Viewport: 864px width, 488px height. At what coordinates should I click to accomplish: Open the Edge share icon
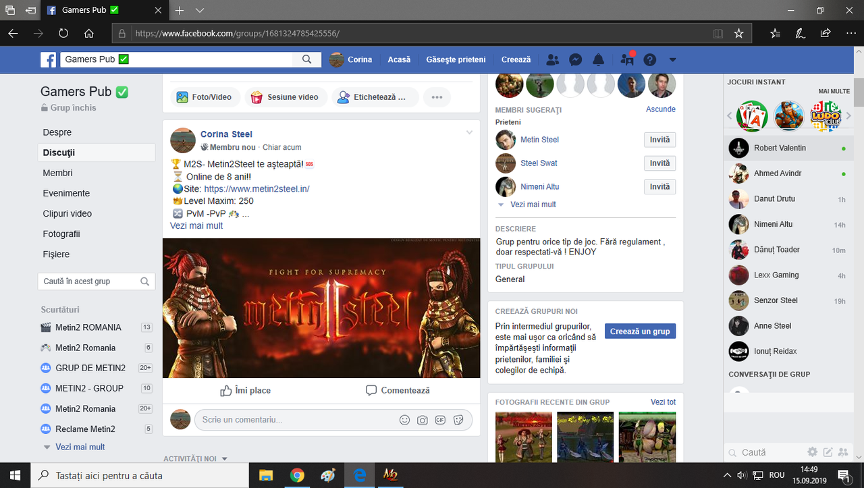click(825, 33)
